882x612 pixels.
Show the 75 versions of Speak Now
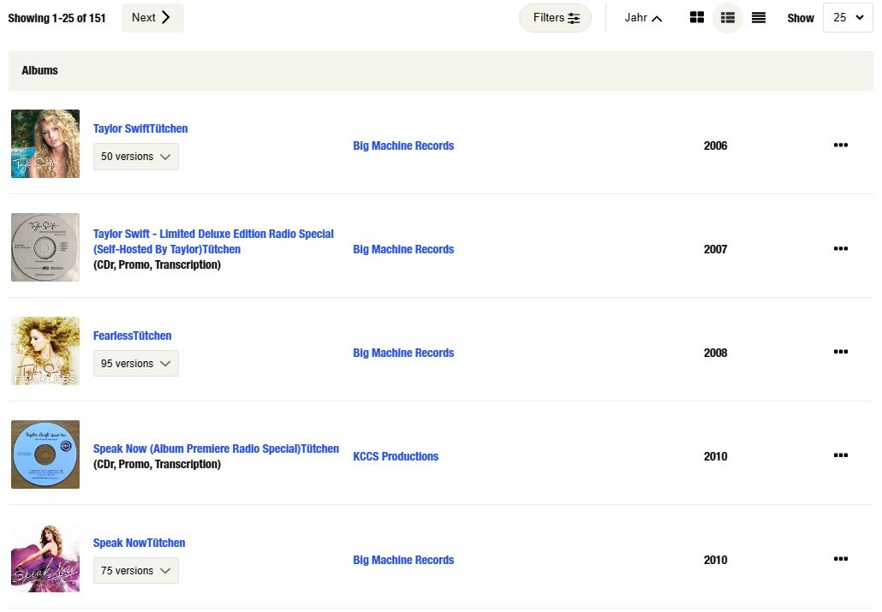pos(135,570)
